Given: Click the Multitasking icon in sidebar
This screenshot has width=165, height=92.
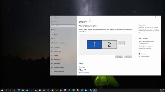Looking at the screenshot, I should point(52,63).
